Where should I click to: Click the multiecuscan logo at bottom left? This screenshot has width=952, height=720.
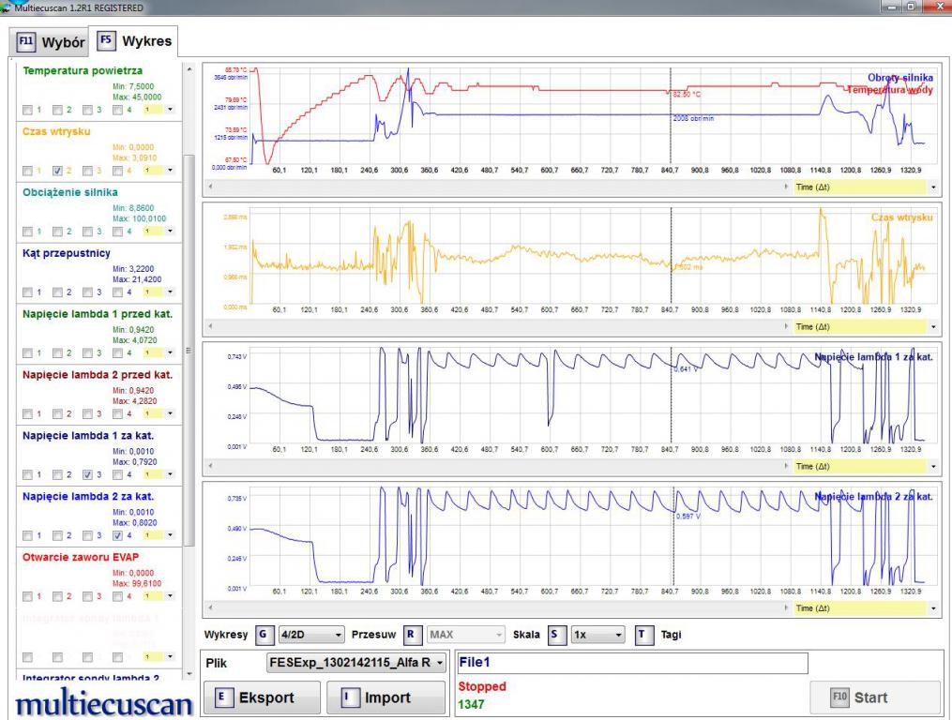coord(103,703)
